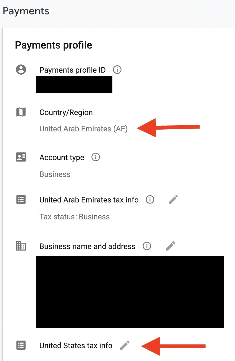This screenshot has height=361, width=235.
Task: Click the 'United States tax info' label
Action: [76, 345]
